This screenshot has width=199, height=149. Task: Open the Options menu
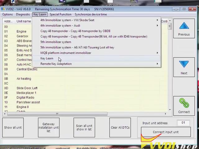tap(7, 15)
